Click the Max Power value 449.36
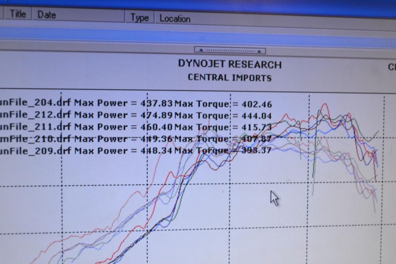Screen dimensions: 396x264 157,139
